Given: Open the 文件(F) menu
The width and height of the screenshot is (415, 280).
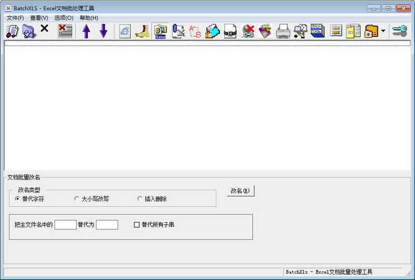Looking at the screenshot, I should pyautogui.click(x=15, y=18).
